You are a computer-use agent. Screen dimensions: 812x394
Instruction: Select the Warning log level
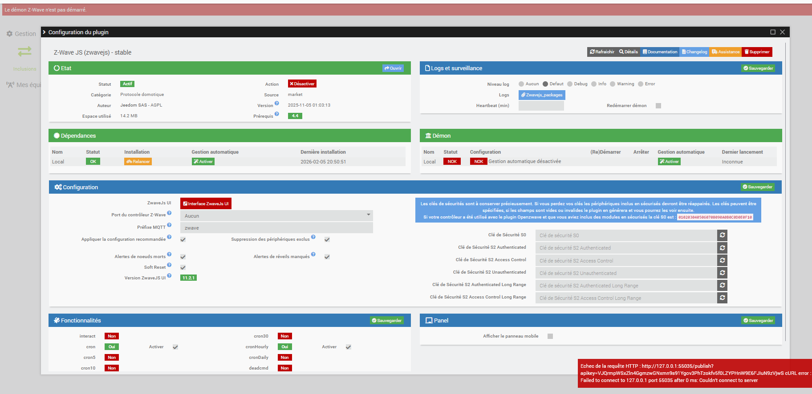613,84
